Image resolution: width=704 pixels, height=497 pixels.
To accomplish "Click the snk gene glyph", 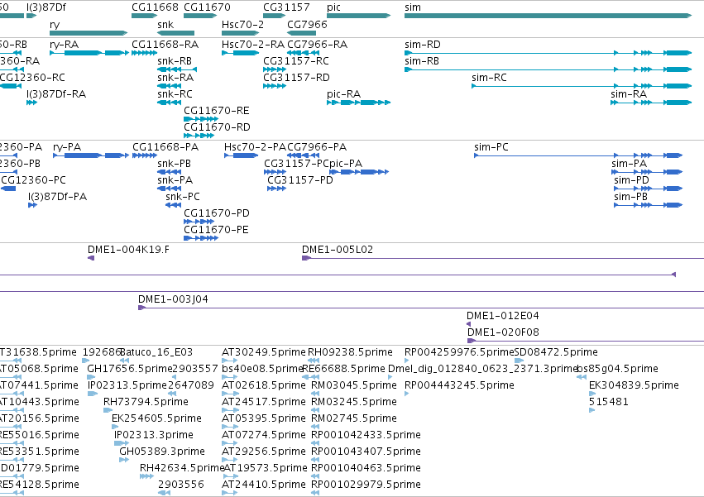I will (x=175, y=33).
